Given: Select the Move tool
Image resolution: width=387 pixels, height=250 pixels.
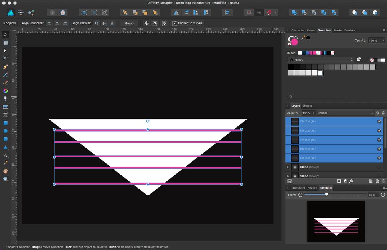Looking at the screenshot, I should pyautogui.click(x=5, y=35).
